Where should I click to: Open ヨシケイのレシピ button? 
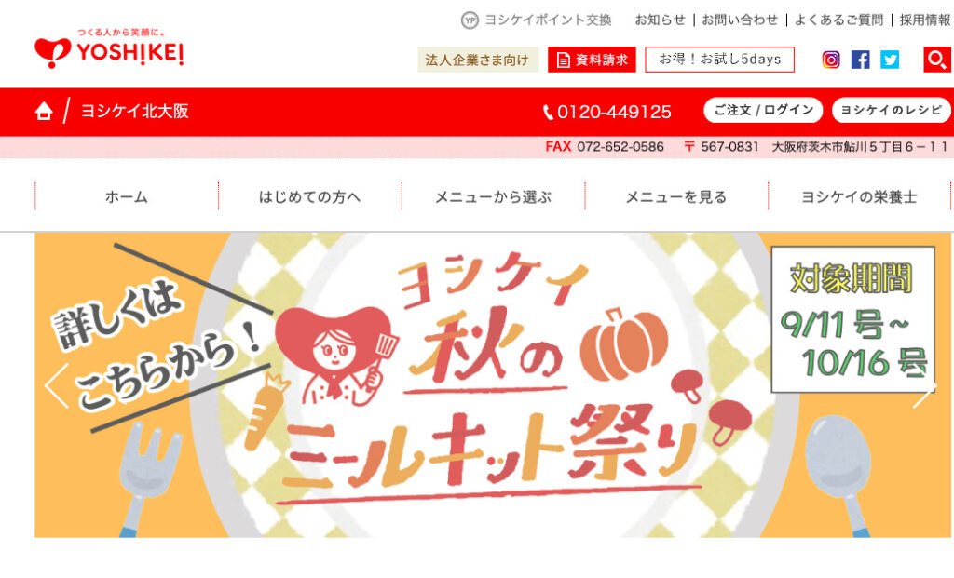[x=892, y=111]
